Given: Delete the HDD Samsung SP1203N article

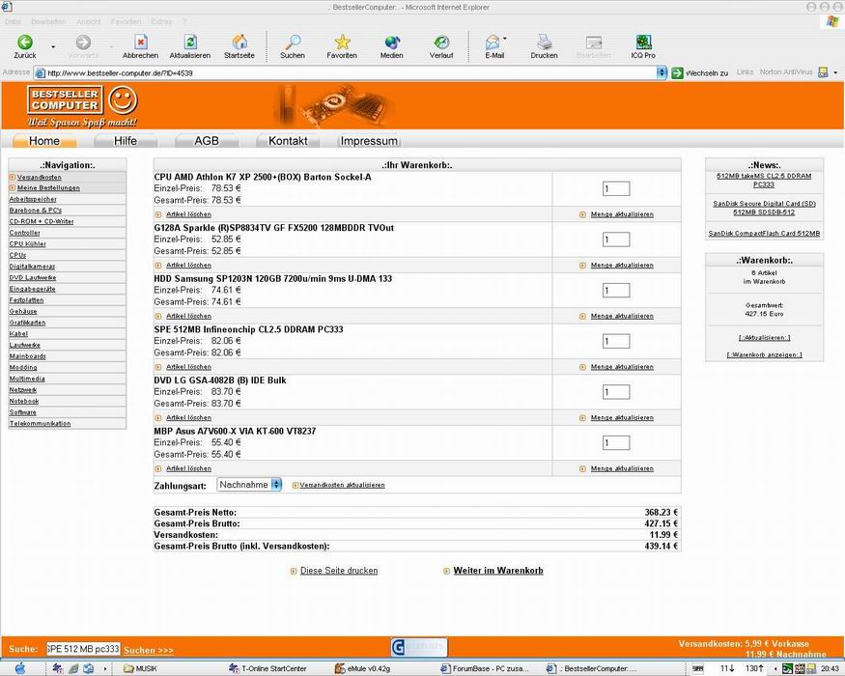Looking at the screenshot, I should 188,316.
